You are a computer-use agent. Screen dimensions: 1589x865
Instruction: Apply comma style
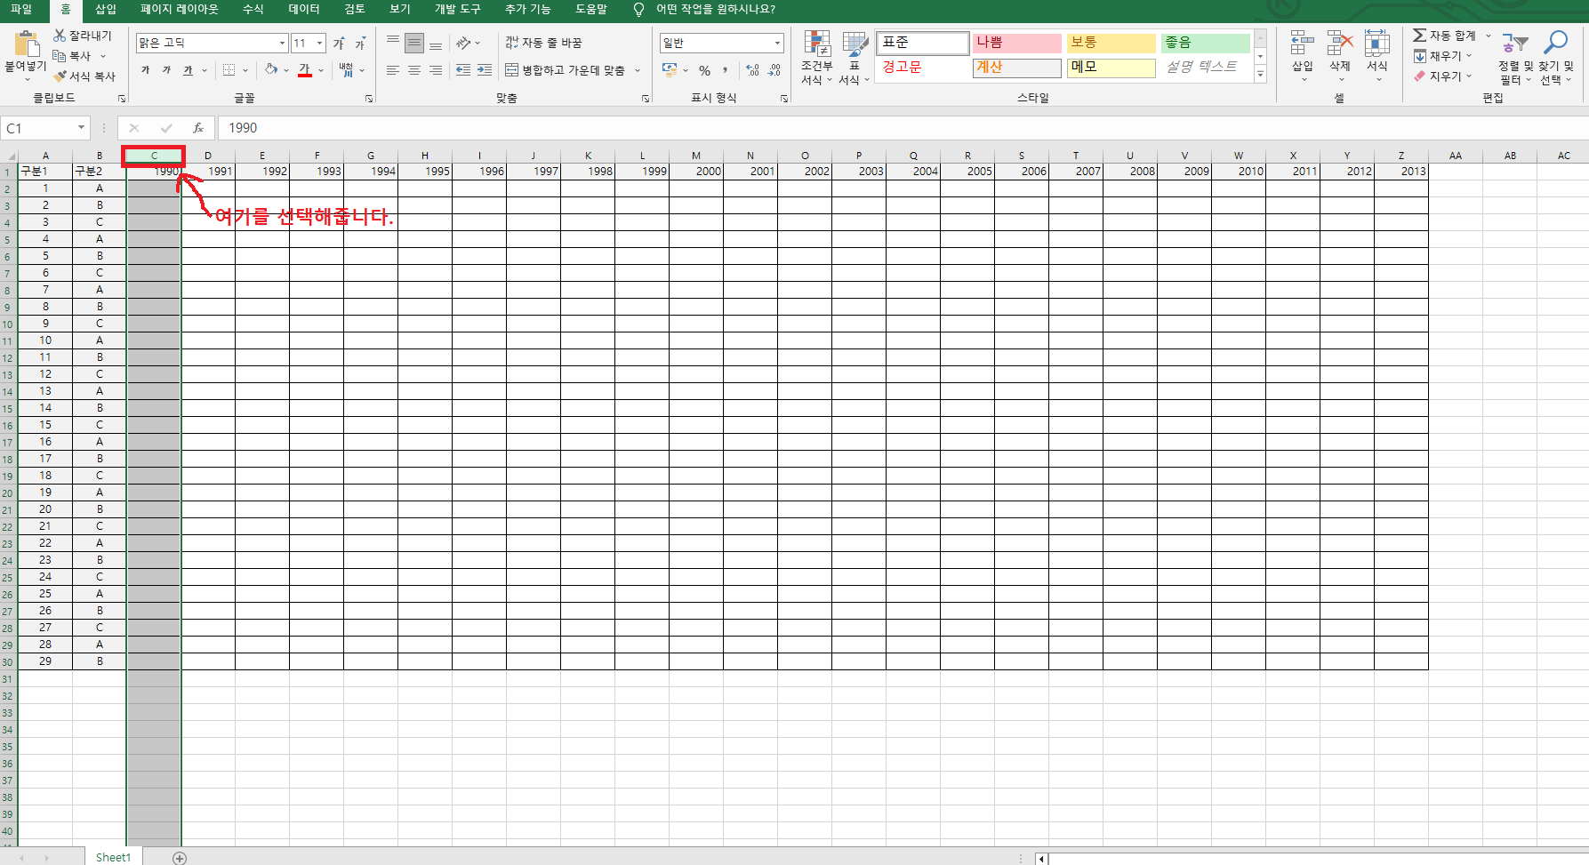726,70
